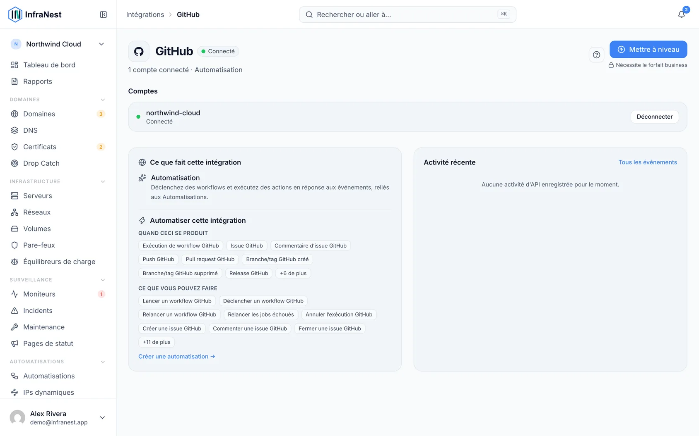Choose Fermer une issue GitHub action

(x=330, y=329)
